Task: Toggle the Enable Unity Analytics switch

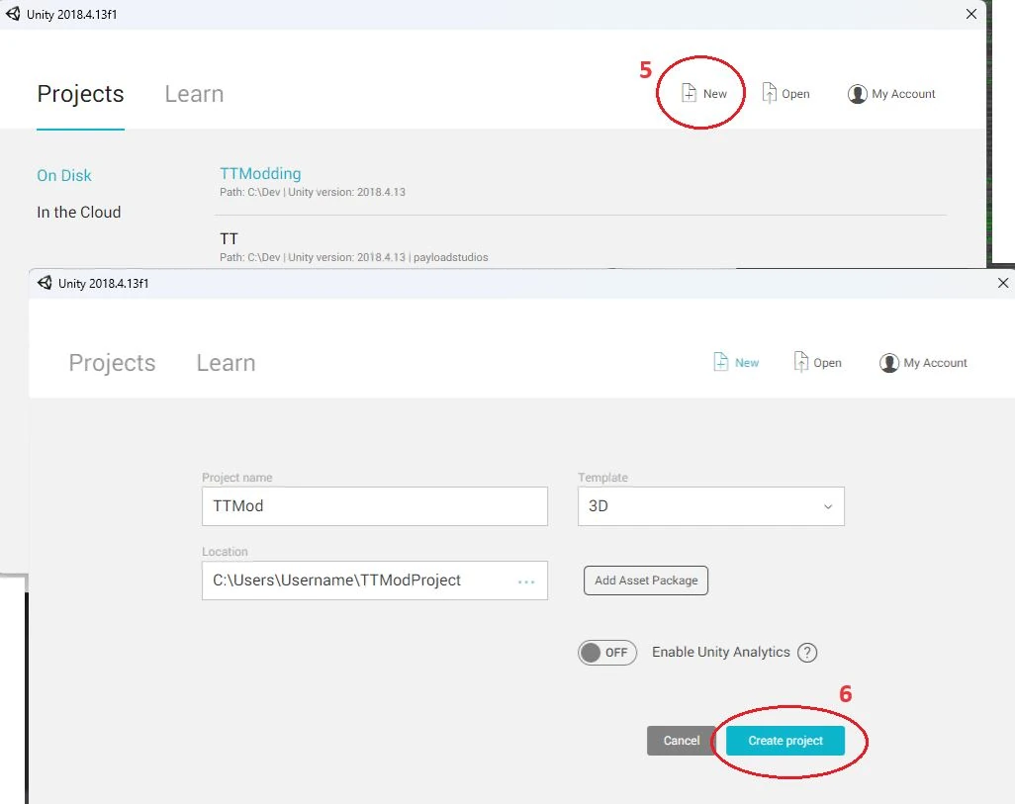Action: point(607,653)
